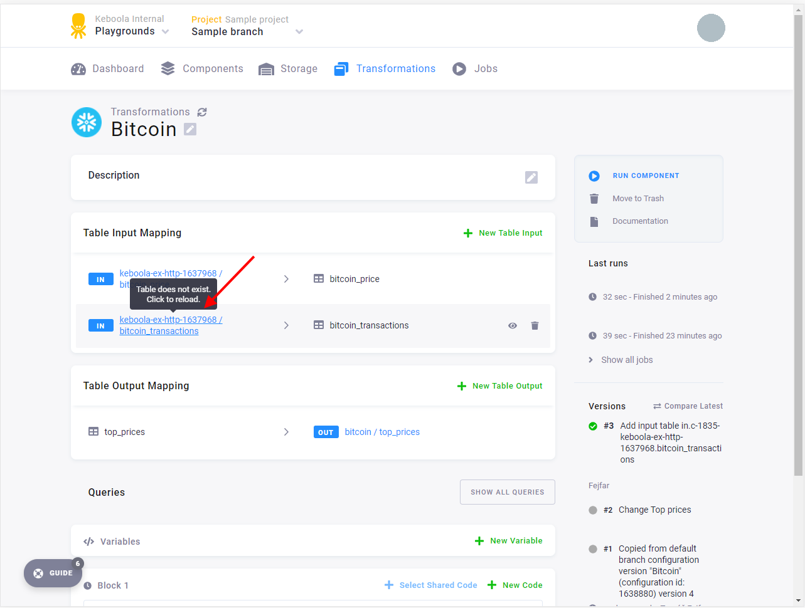Click the IN badge for bitcoin_transactions
This screenshot has height=608, width=805.
pos(101,326)
